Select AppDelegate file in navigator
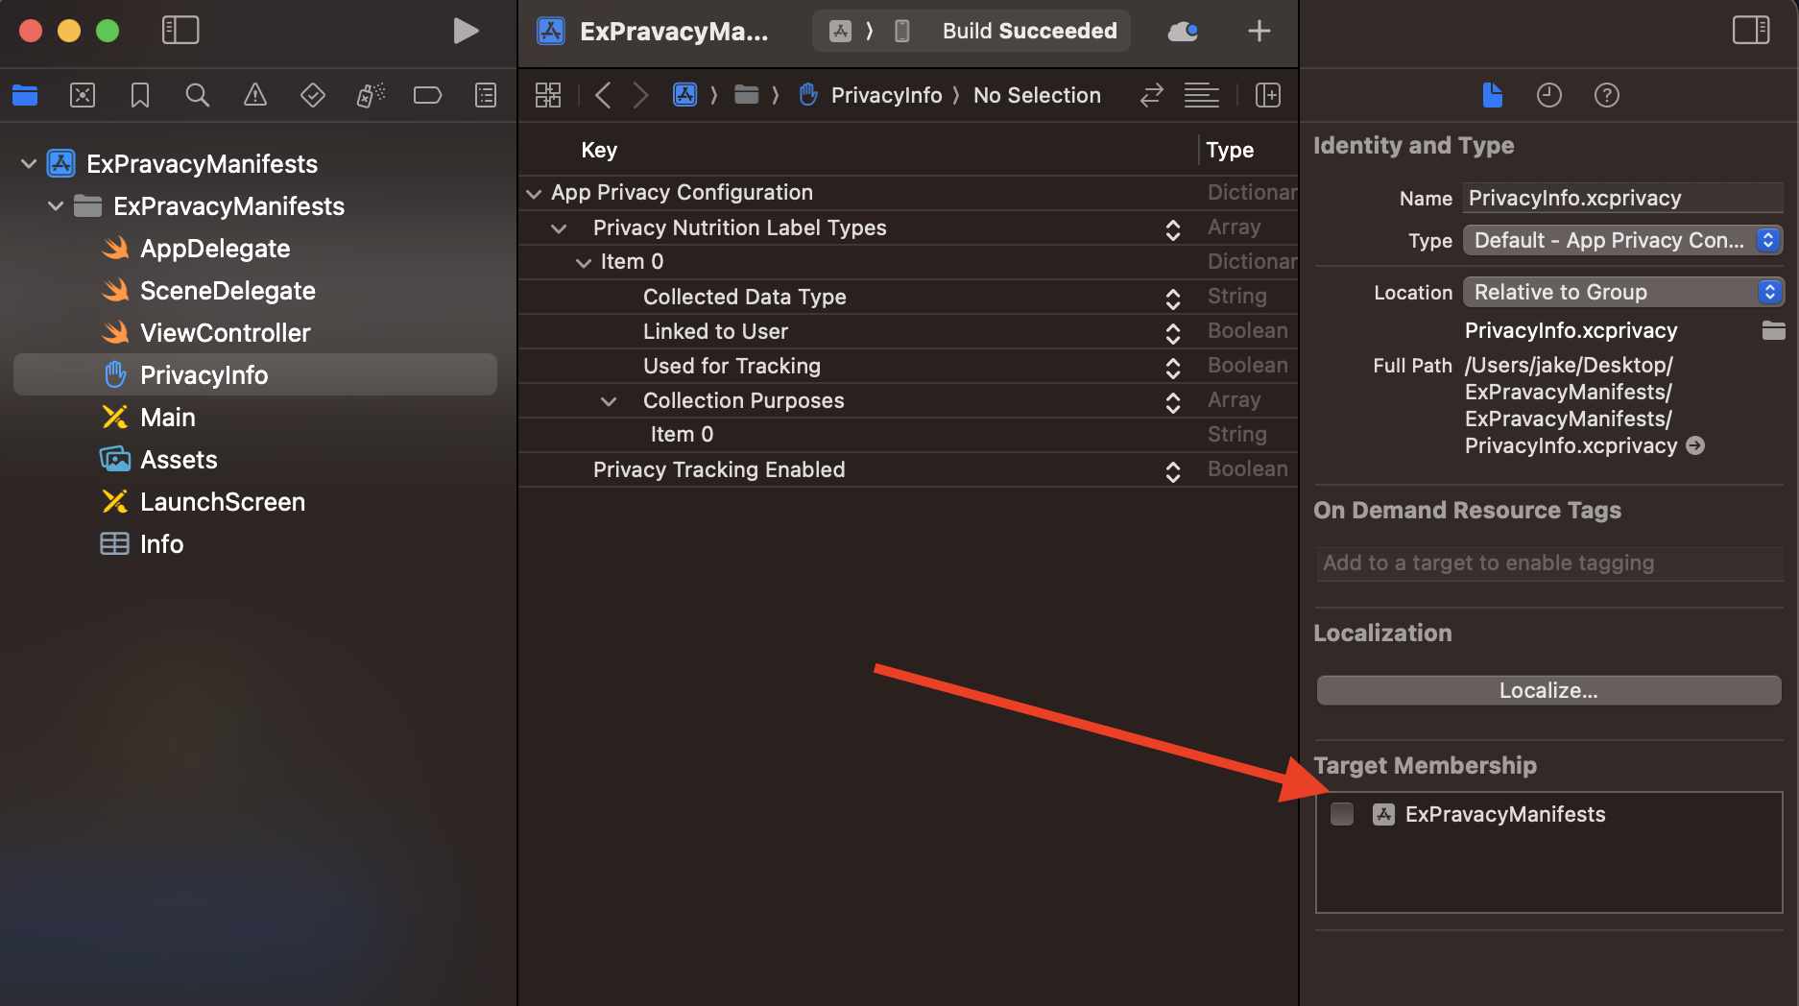The height and width of the screenshot is (1006, 1799). tap(215, 249)
